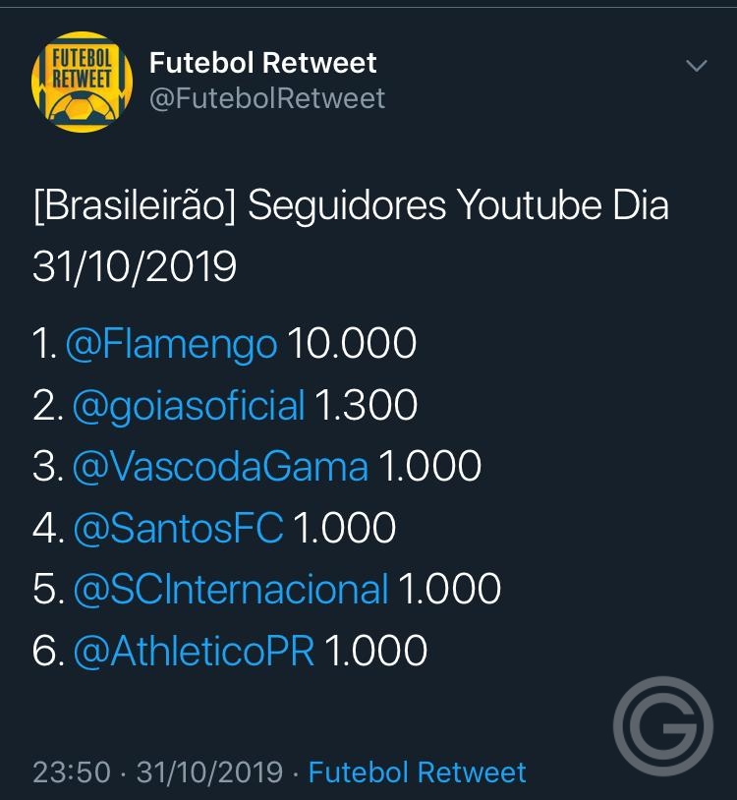Open the @Flamengo mention

(171, 345)
